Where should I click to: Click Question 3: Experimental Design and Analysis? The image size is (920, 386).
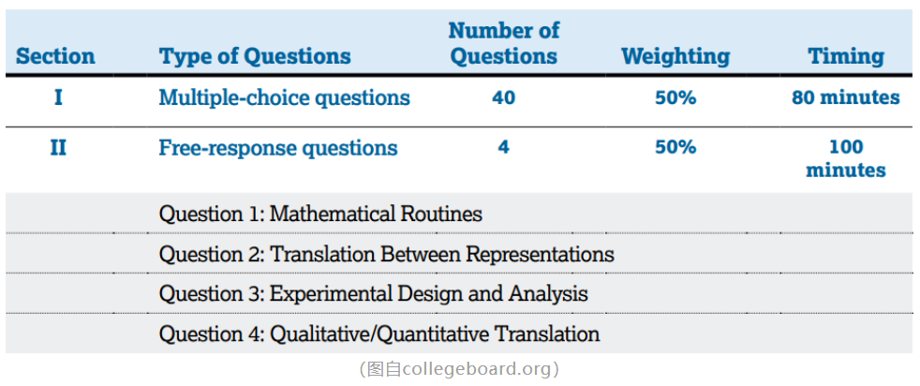coord(373,294)
